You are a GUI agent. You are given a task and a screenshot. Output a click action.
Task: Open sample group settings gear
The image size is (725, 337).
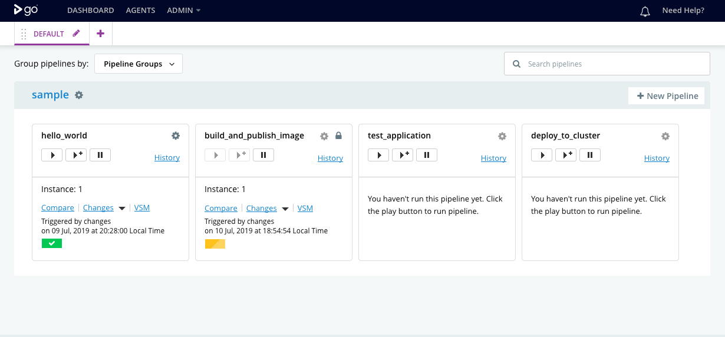click(79, 95)
